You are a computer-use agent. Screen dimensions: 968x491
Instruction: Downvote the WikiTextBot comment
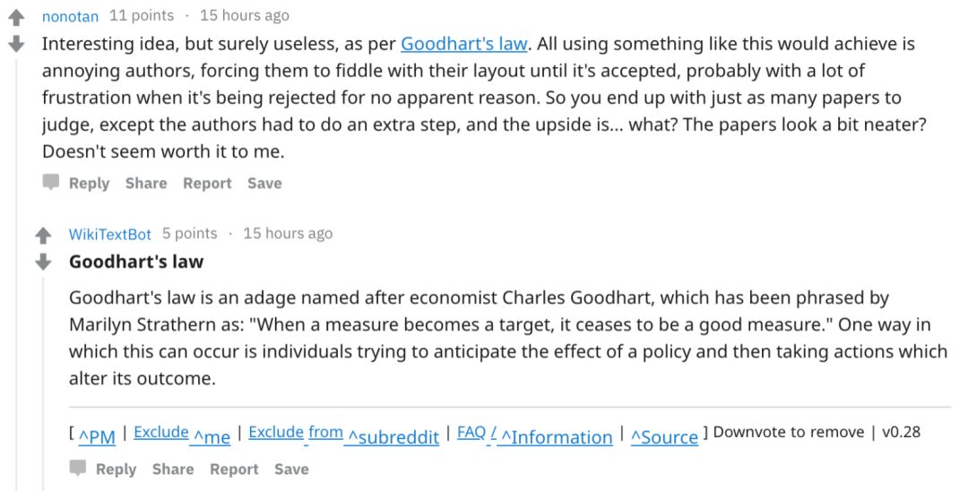coord(43,263)
